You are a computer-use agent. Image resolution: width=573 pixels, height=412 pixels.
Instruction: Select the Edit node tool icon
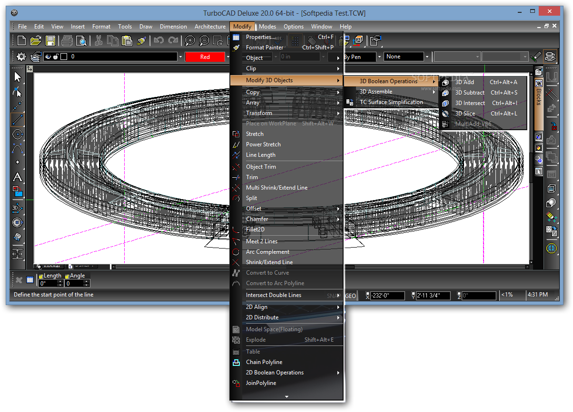point(18,91)
